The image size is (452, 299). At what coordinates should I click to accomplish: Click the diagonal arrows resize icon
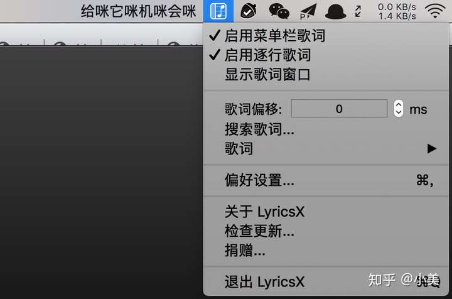coord(358,11)
